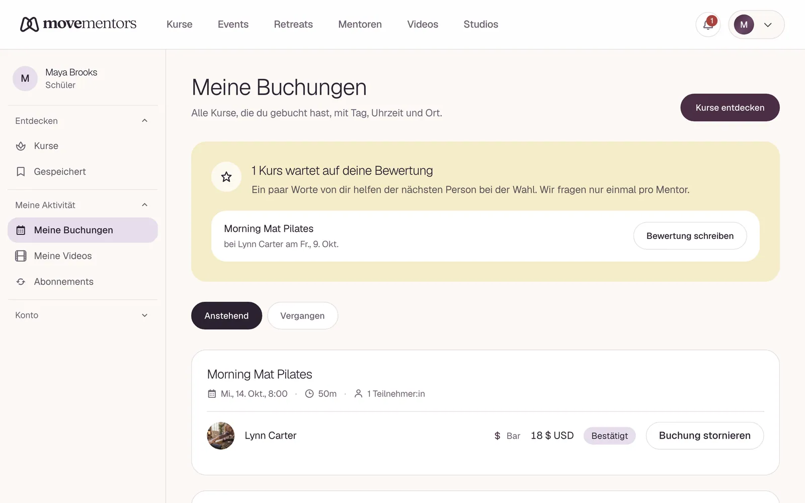Click the user avatar M in header
Screen dimensions: 805x503
pyautogui.click(x=744, y=25)
